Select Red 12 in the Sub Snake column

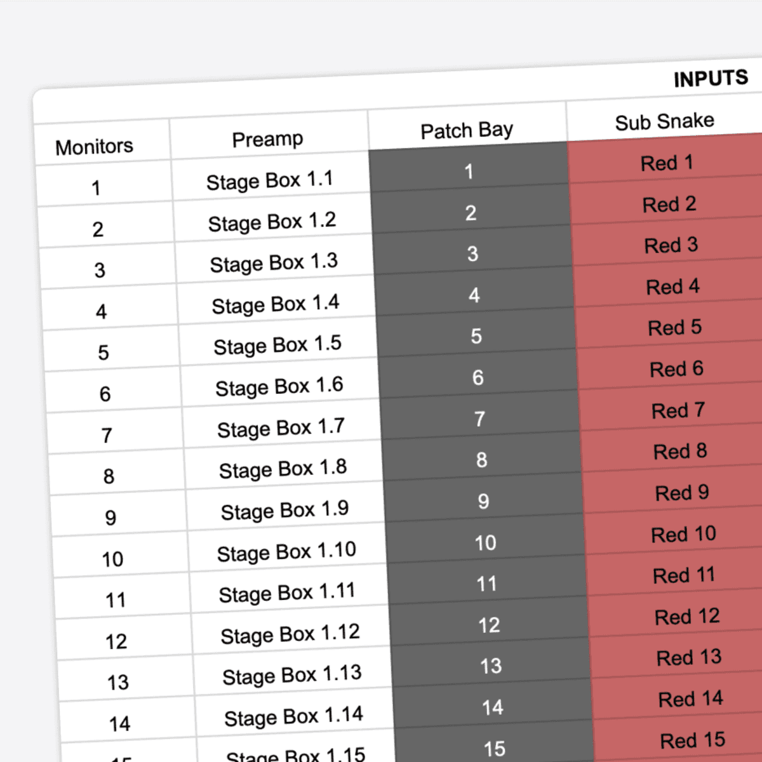pyautogui.click(x=686, y=617)
